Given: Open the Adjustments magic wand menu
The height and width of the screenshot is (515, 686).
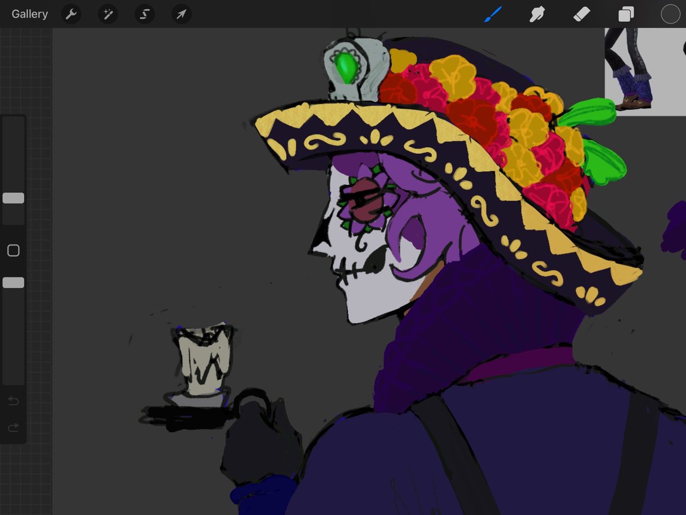Looking at the screenshot, I should (x=107, y=14).
